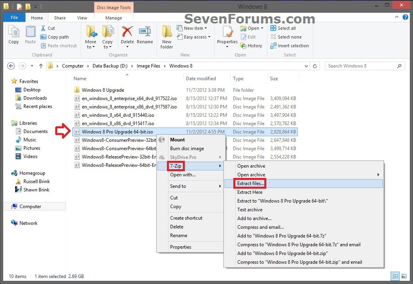
Task: Open the Move to folder menu
Action: (91, 37)
